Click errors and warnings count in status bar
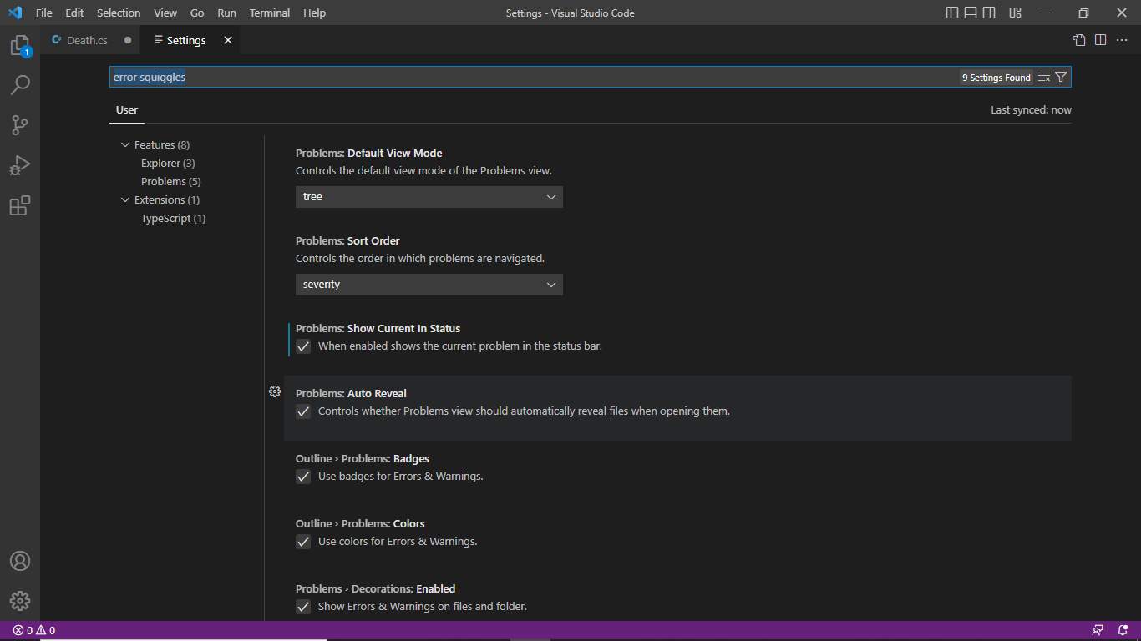This screenshot has height=641, width=1141. [x=33, y=630]
